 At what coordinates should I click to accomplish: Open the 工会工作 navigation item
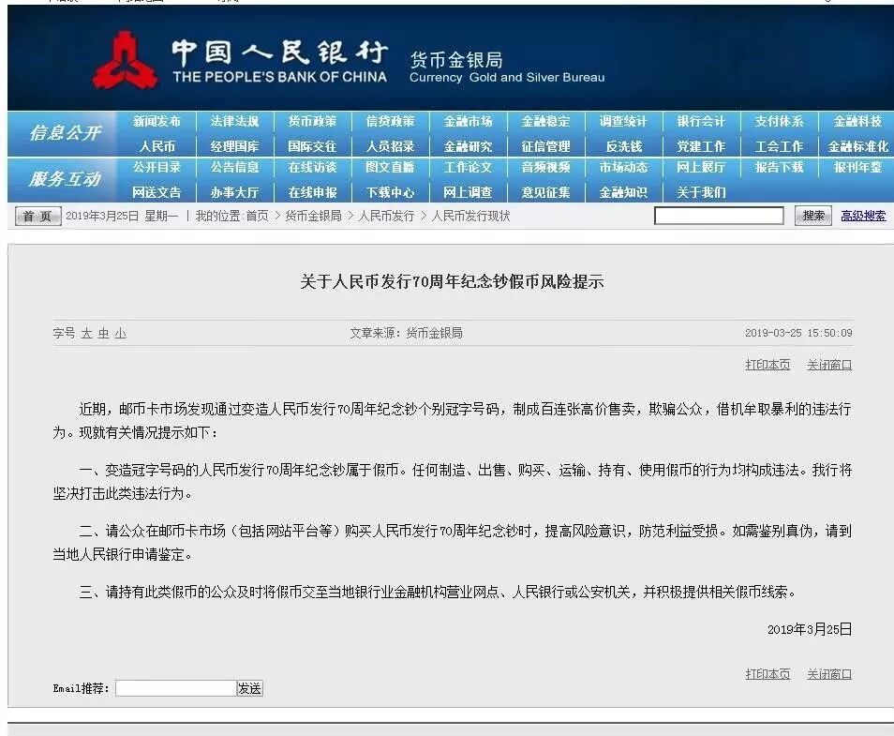tap(779, 146)
